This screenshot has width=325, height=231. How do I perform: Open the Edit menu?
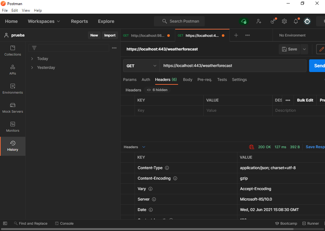pyautogui.click(x=15, y=10)
